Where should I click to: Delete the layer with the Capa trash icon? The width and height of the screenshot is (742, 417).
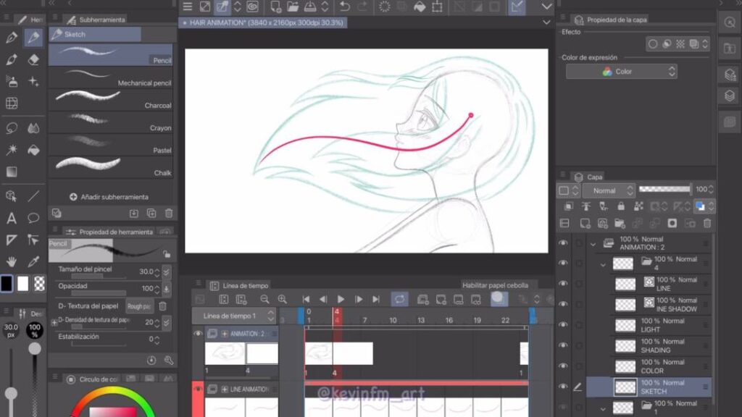coord(707,223)
